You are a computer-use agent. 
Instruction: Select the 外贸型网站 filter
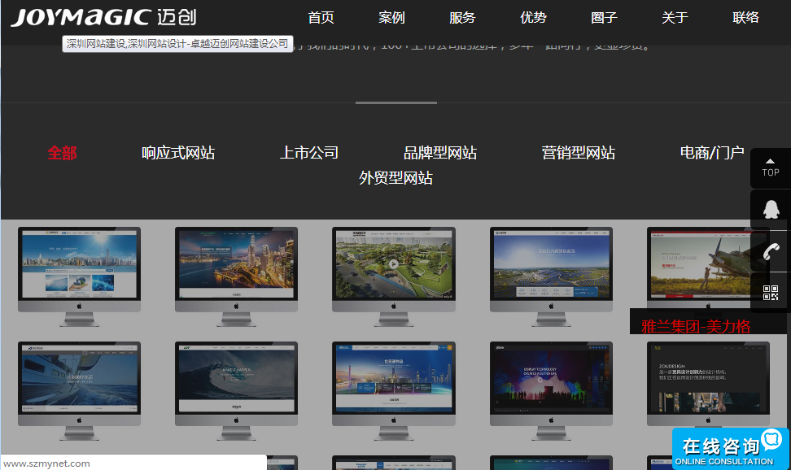pyautogui.click(x=395, y=178)
